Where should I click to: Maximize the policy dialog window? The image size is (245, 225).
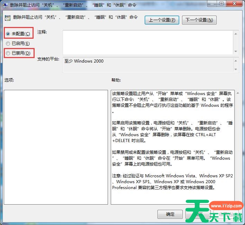(221, 3)
